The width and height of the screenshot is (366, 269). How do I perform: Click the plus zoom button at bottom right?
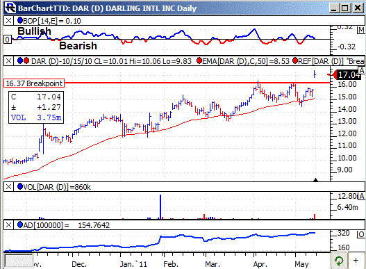tap(356, 260)
